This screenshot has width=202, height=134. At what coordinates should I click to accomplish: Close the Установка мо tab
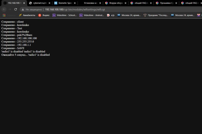tap(100, 3)
